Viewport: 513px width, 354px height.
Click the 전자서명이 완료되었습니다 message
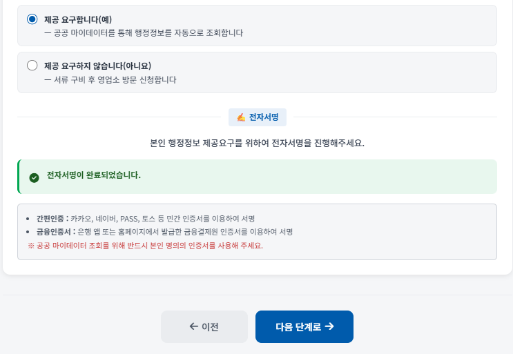pyautogui.click(x=94, y=175)
